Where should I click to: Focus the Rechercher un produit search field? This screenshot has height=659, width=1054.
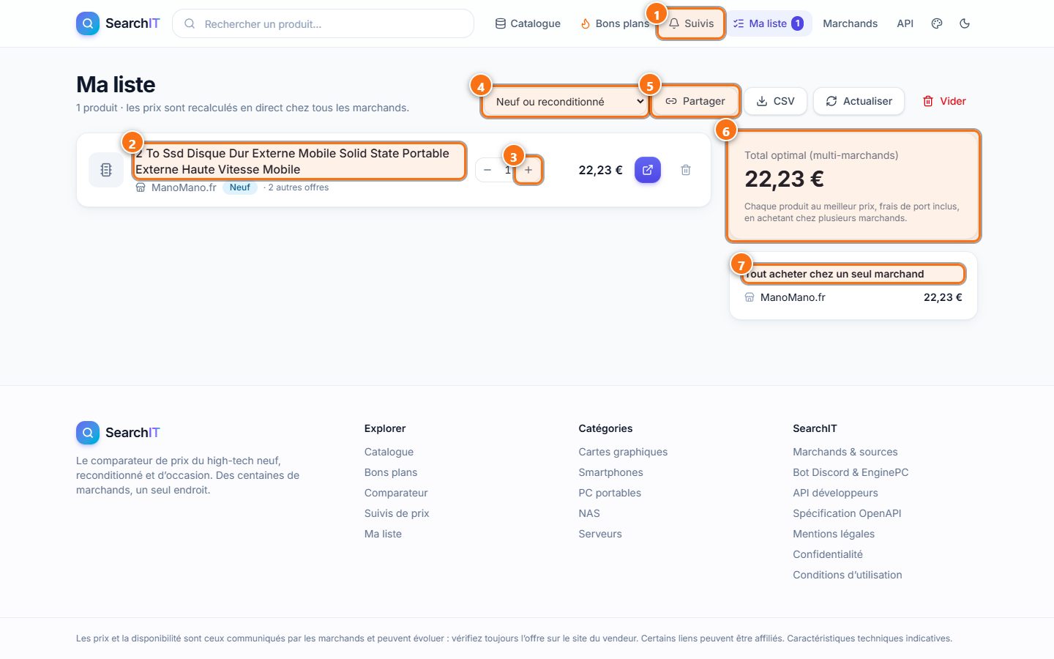(323, 23)
